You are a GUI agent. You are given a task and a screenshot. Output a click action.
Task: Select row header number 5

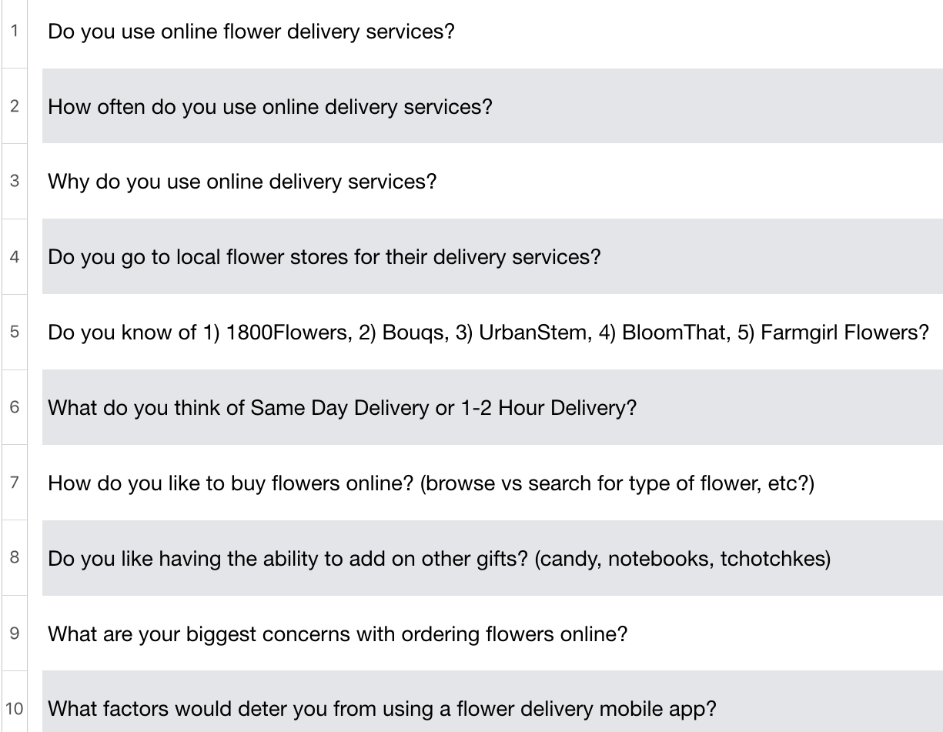click(x=15, y=332)
